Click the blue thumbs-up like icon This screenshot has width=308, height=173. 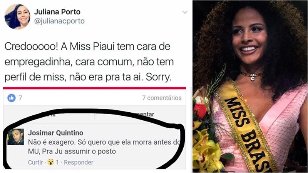(x=12, y=98)
